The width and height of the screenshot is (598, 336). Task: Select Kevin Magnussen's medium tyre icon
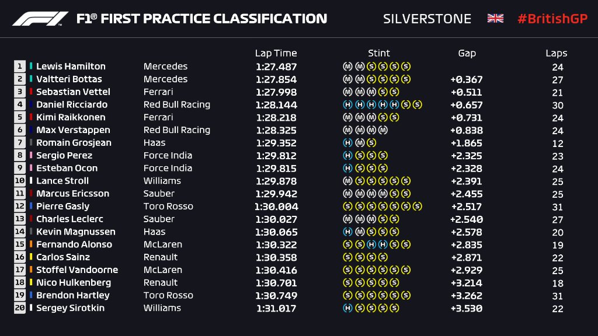359,232
